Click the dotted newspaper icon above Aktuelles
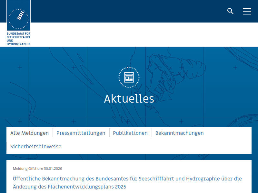258x193 pixels. tap(129, 77)
